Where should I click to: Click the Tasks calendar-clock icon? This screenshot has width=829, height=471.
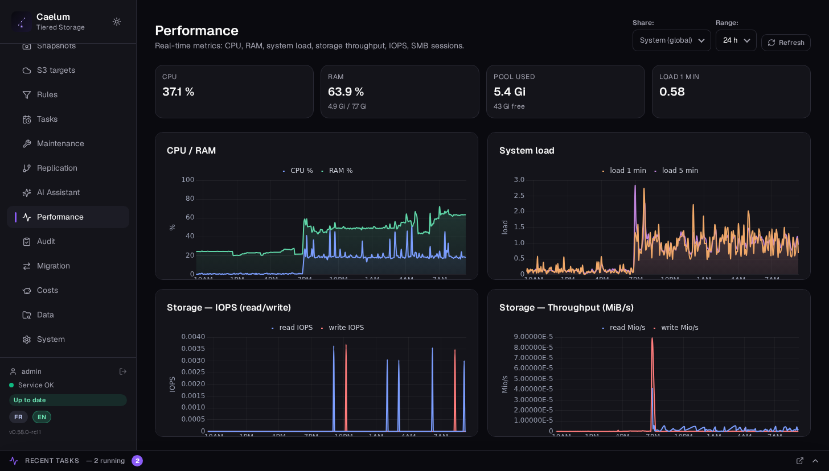click(27, 119)
